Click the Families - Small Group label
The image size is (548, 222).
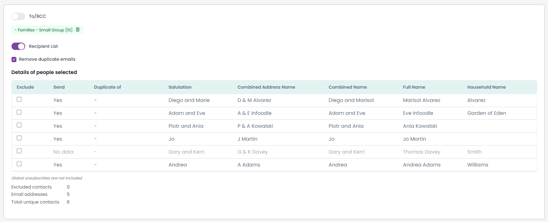pos(44,30)
